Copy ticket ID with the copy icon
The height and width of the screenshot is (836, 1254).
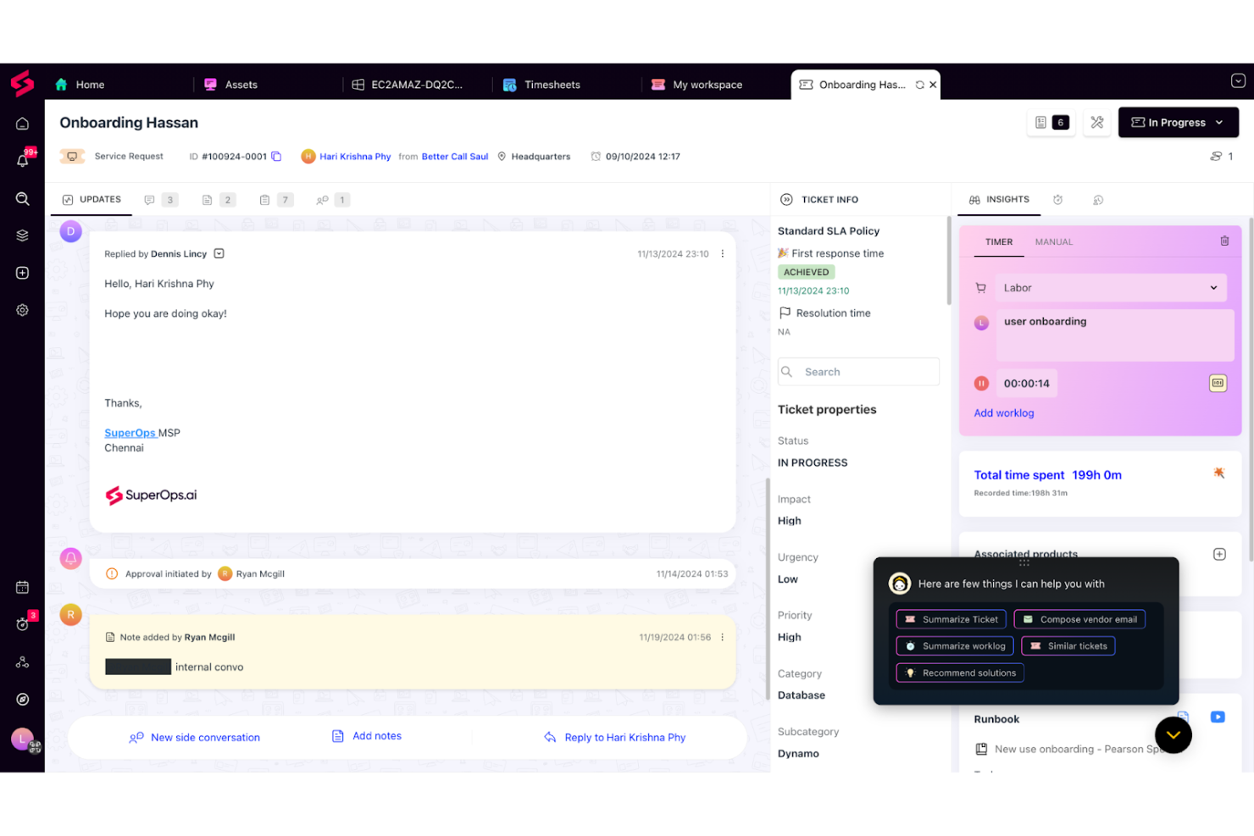tap(276, 156)
